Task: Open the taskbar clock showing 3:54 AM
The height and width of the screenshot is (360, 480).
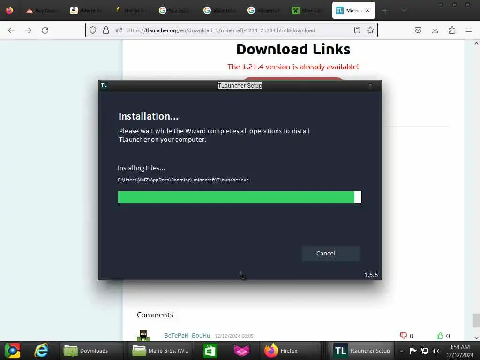Action: (x=459, y=351)
